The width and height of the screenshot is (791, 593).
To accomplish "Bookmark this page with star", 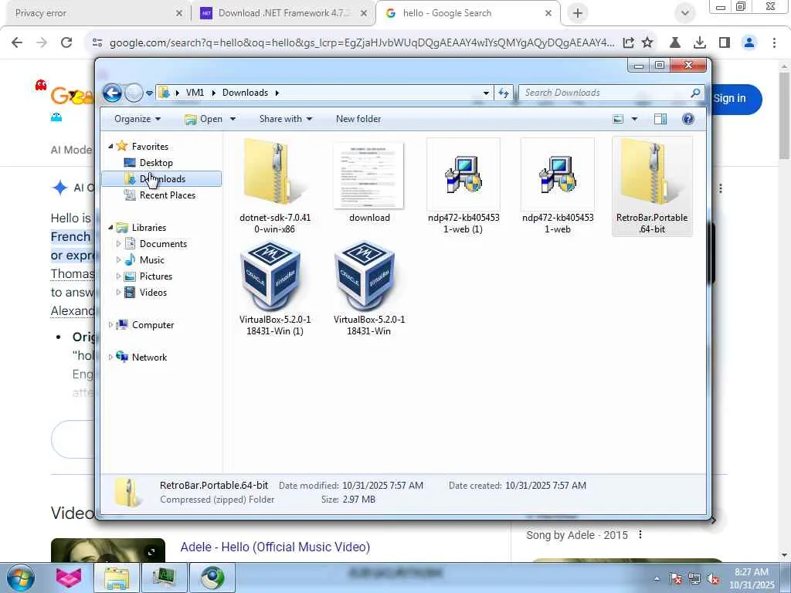I will (x=647, y=43).
